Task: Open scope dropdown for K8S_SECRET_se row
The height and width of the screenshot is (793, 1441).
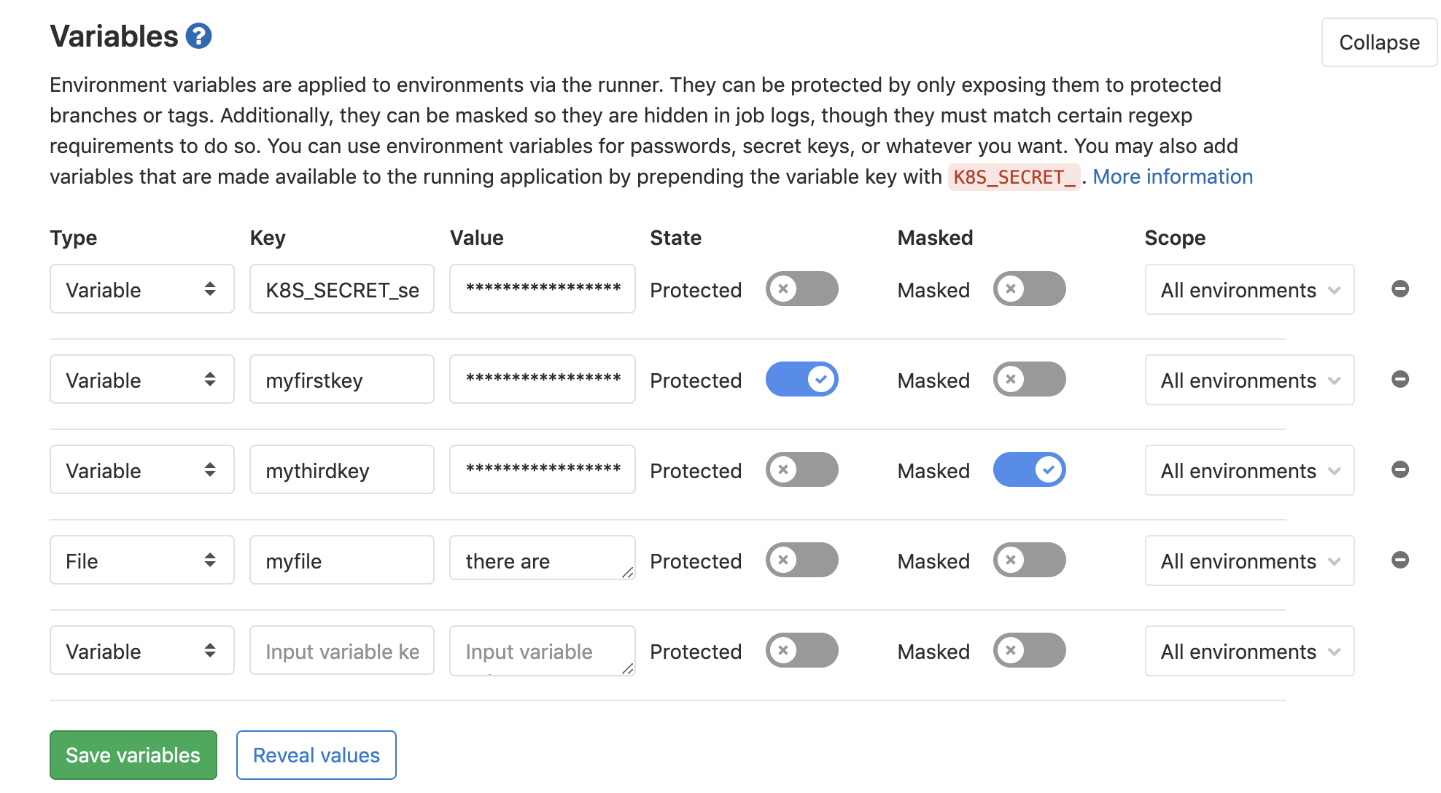Action: click(1249, 289)
